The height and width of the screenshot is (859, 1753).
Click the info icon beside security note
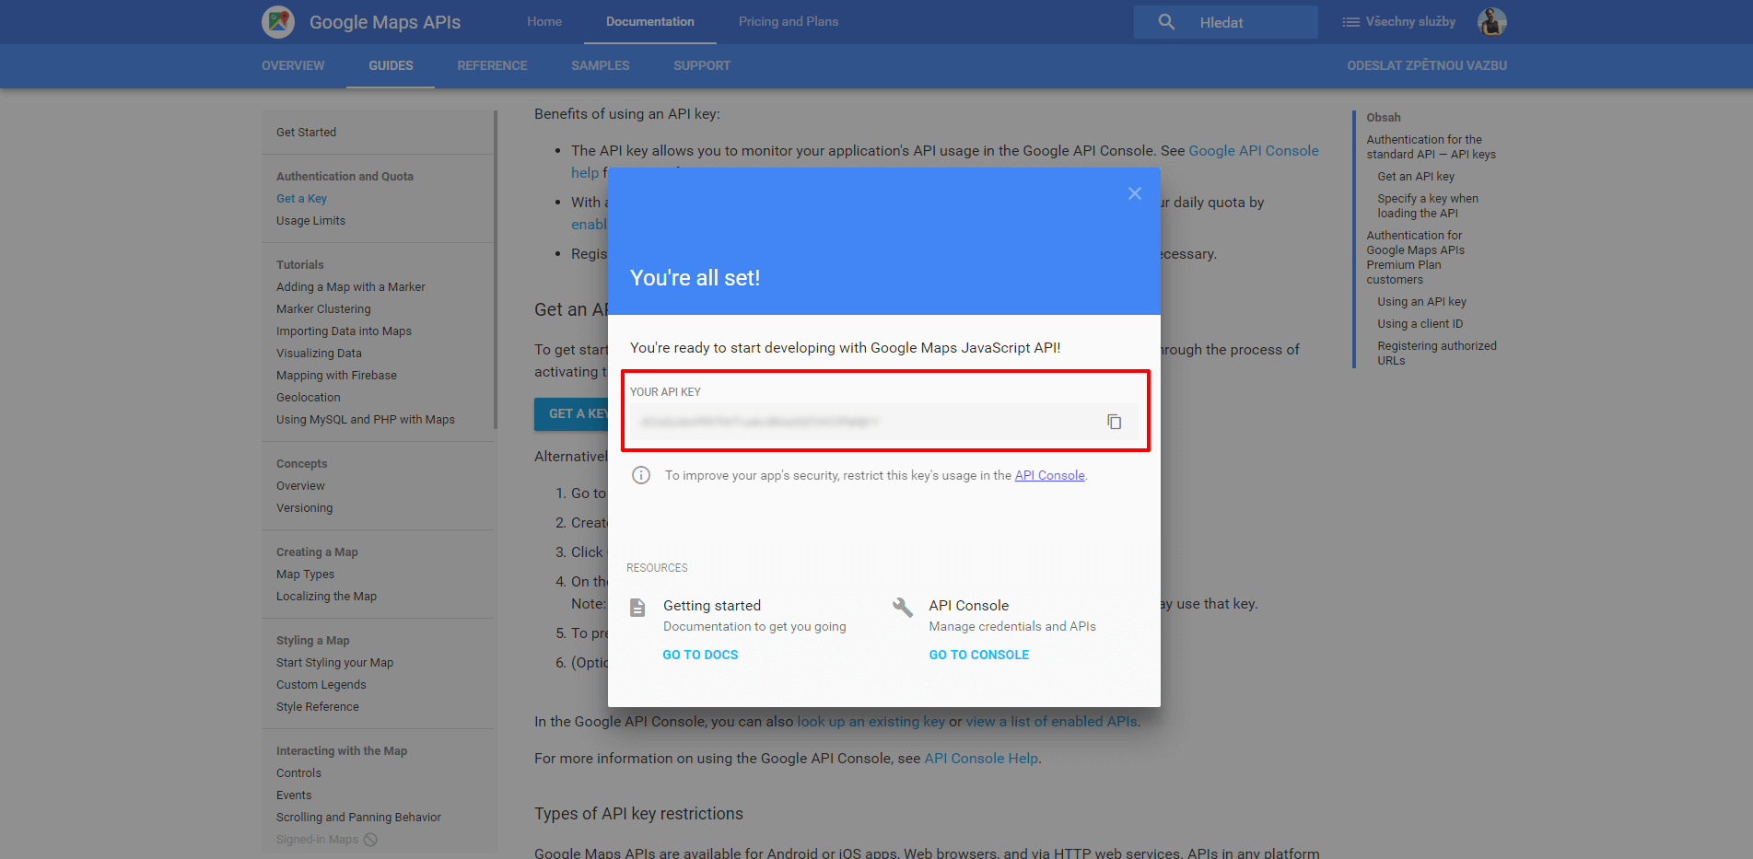(x=641, y=475)
